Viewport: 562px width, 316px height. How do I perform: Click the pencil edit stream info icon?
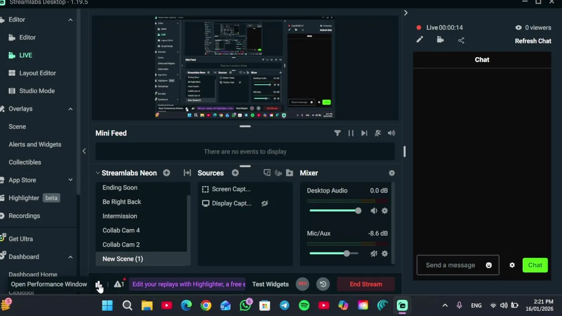[420, 40]
